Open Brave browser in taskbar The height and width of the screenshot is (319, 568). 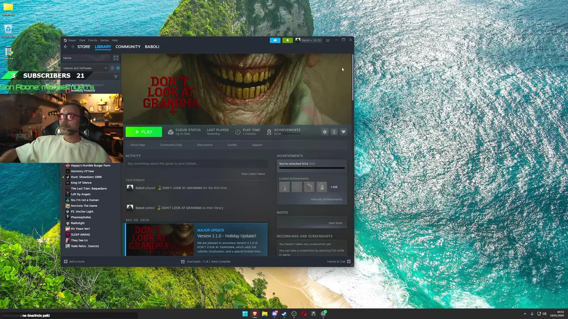point(255,314)
